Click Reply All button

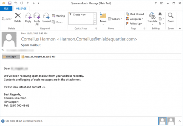tap(37, 19)
